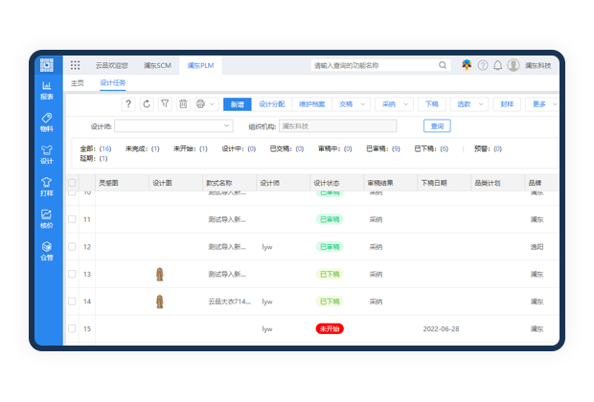594x402 pixels.
Task: Check the checkbox for row 13
Action: tap(72, 274)
